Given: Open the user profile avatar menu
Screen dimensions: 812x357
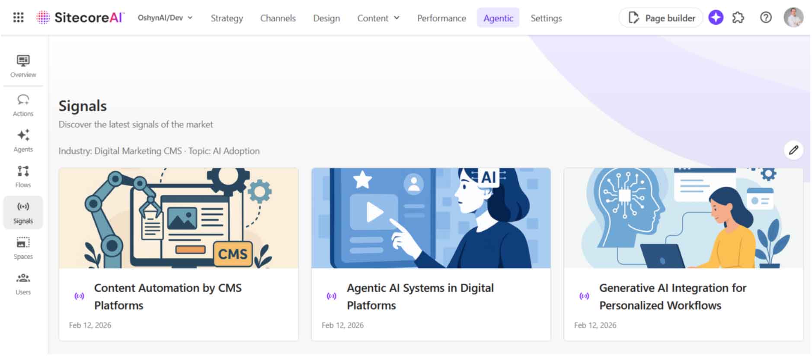Looking at the screenshot, I should [x=793, y=18].
